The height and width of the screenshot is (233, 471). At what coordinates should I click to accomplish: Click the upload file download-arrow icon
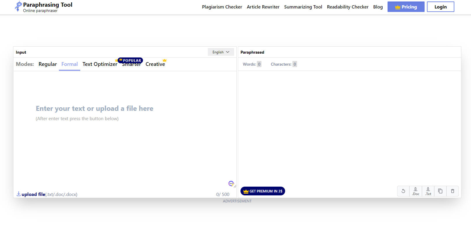19,194
